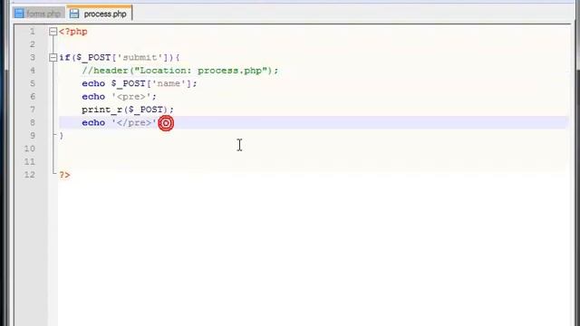580x326 pixels.
Task: Click the closing brace on line 9
Action: pos(62,136)
